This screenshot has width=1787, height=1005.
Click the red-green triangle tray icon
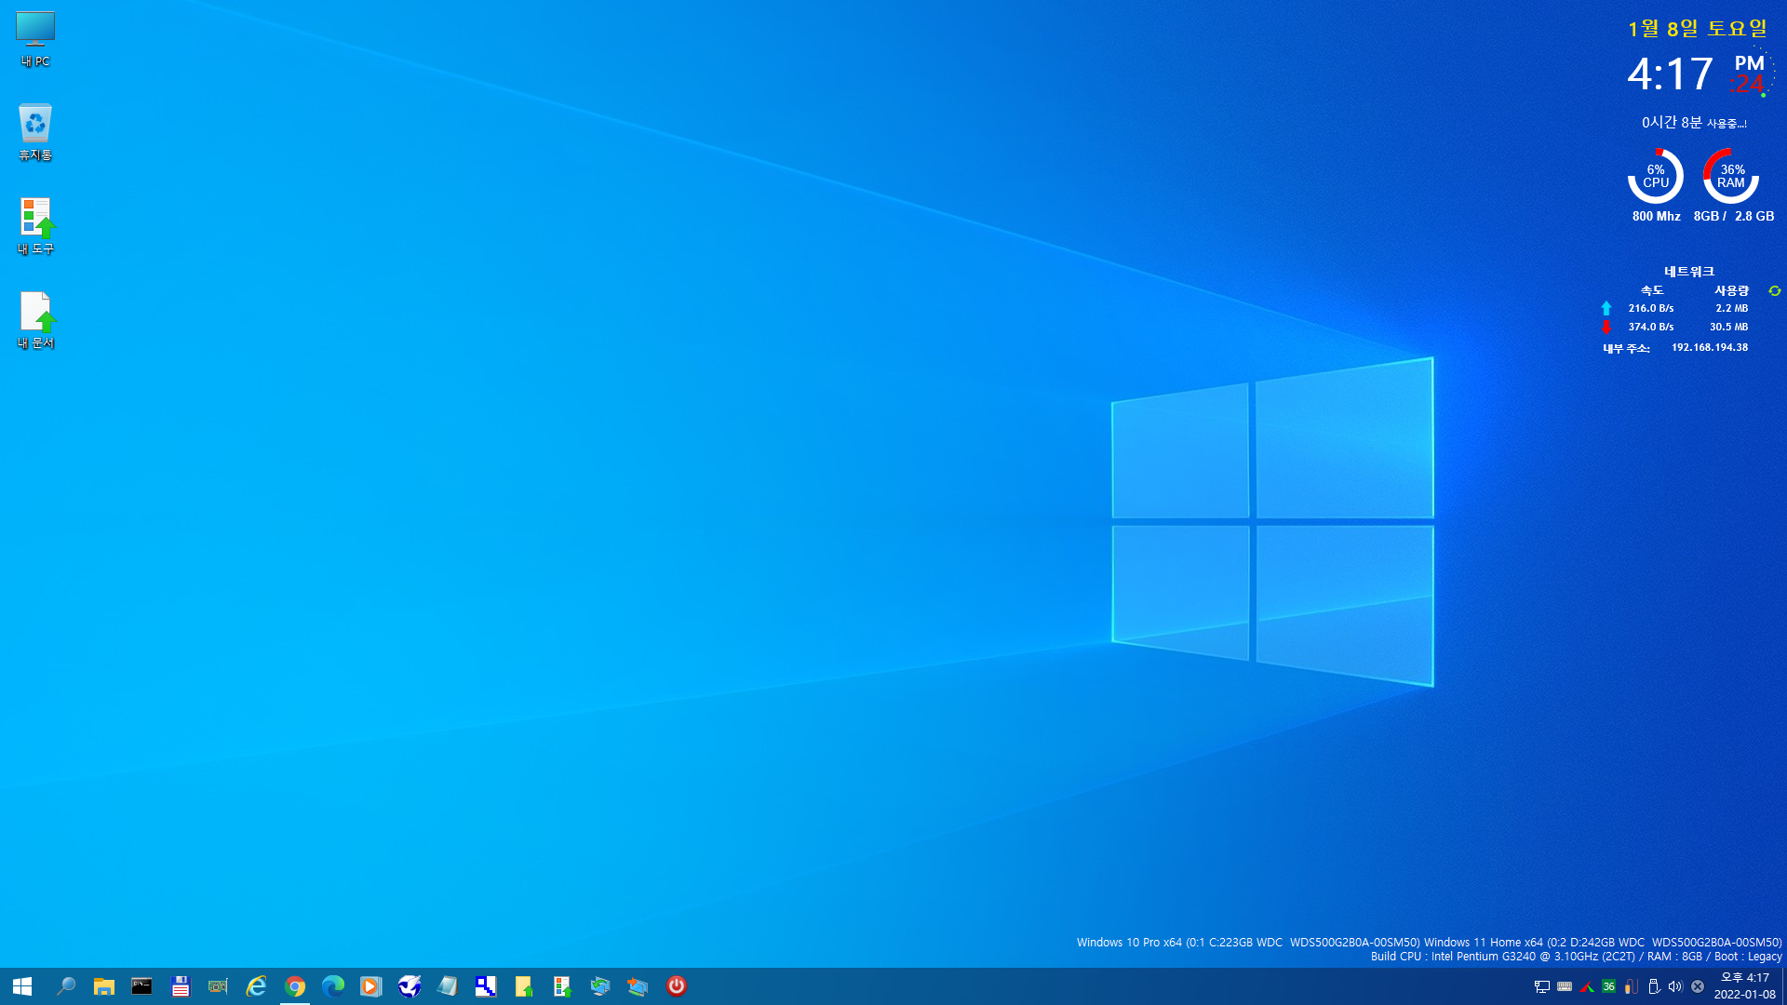coord(1587,986)
